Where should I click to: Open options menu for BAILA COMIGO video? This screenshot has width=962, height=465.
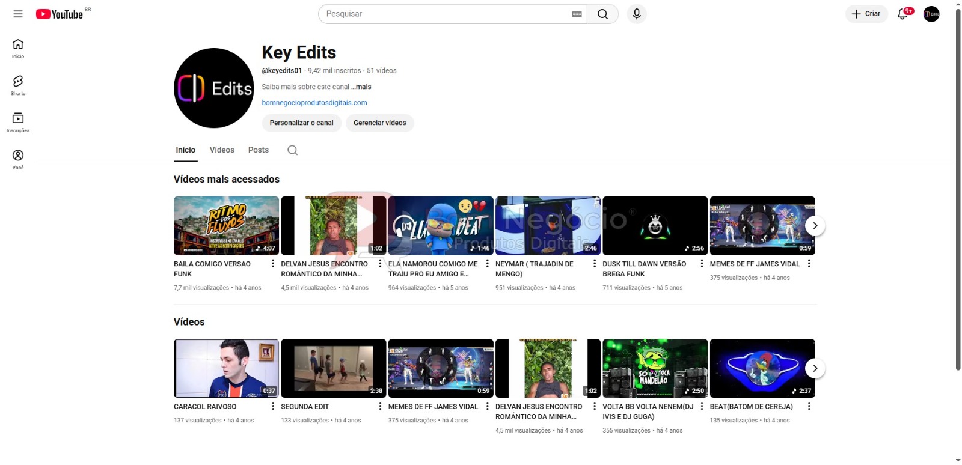click(x=273, y=264)
